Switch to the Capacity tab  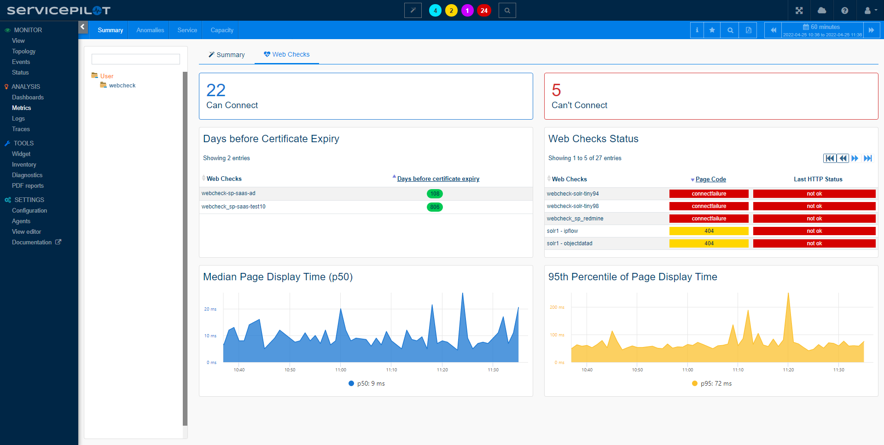pyautogui.click(x=222, y=30)
